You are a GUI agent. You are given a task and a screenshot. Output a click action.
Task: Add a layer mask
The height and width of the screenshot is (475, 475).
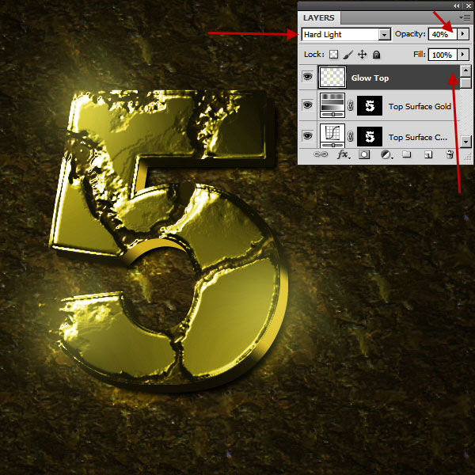364,155
